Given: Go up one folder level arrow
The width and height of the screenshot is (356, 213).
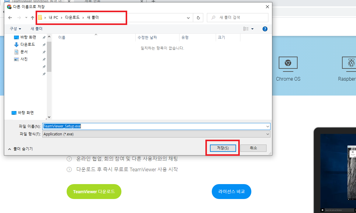Looking at the screenshot, I should click(33, 18).
